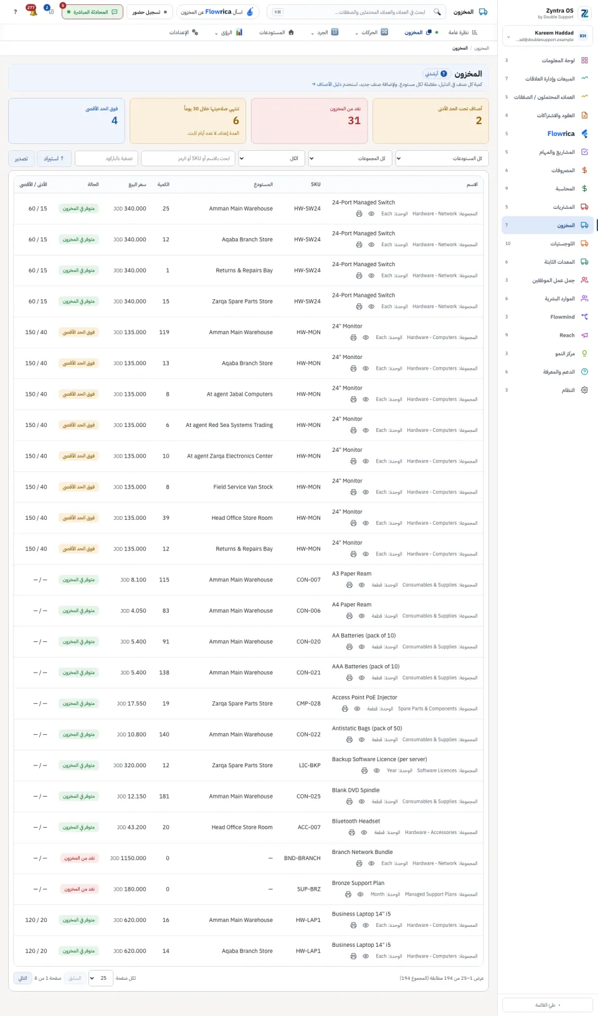Toggle the eye icon for Backup Software Licence
This screenshot has width=598, height=1016.
click(x=377, y=771)
